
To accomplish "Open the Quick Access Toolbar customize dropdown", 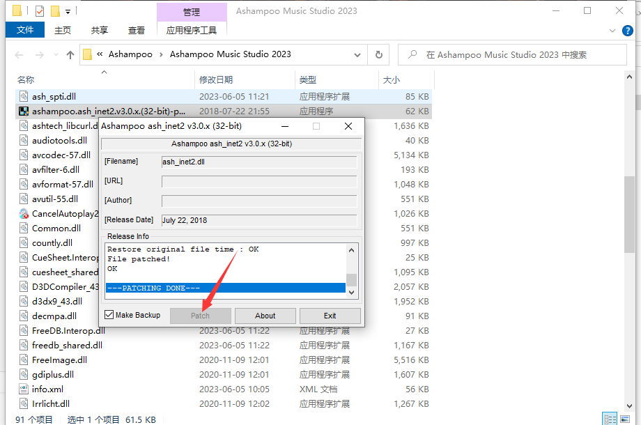I will click(x=68, y=12).
